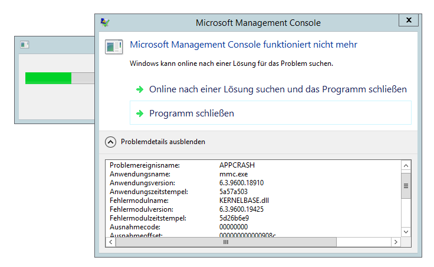Click the horizontal scroll right arrow
Viewport: 434px width, 267px height.
click(x=396, y=242)
